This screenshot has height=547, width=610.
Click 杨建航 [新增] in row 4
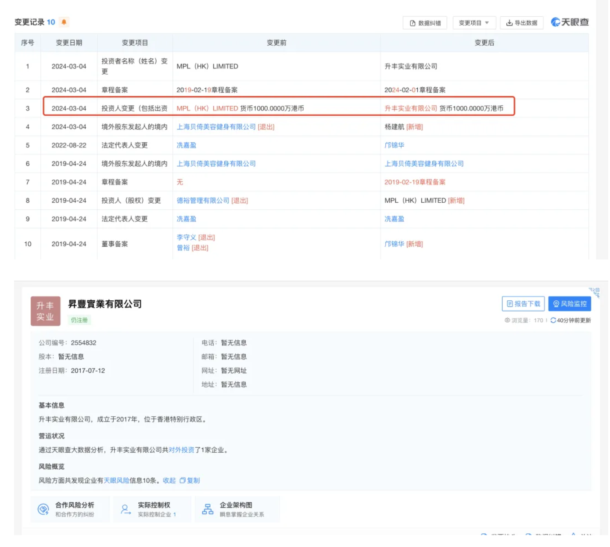(404, 127)
